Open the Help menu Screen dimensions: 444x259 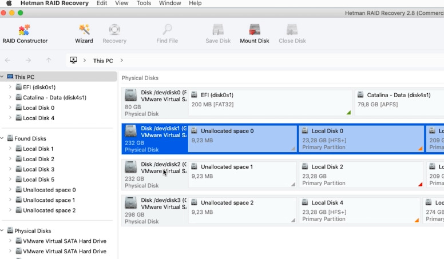(x=195, y=3)
